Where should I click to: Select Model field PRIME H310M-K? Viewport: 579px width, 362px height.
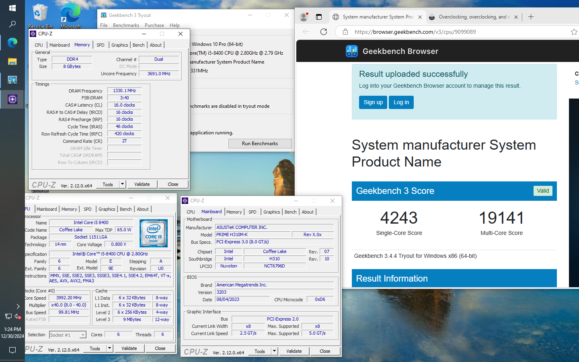[x=253, y=234]
